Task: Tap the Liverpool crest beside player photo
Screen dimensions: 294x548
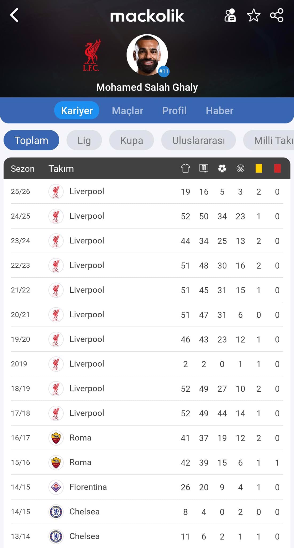Action: click(x=92, y=55)
